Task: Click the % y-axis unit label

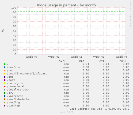Action: [3, 31]
